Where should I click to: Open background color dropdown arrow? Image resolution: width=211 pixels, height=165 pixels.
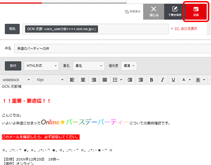[x=204, y=80]
